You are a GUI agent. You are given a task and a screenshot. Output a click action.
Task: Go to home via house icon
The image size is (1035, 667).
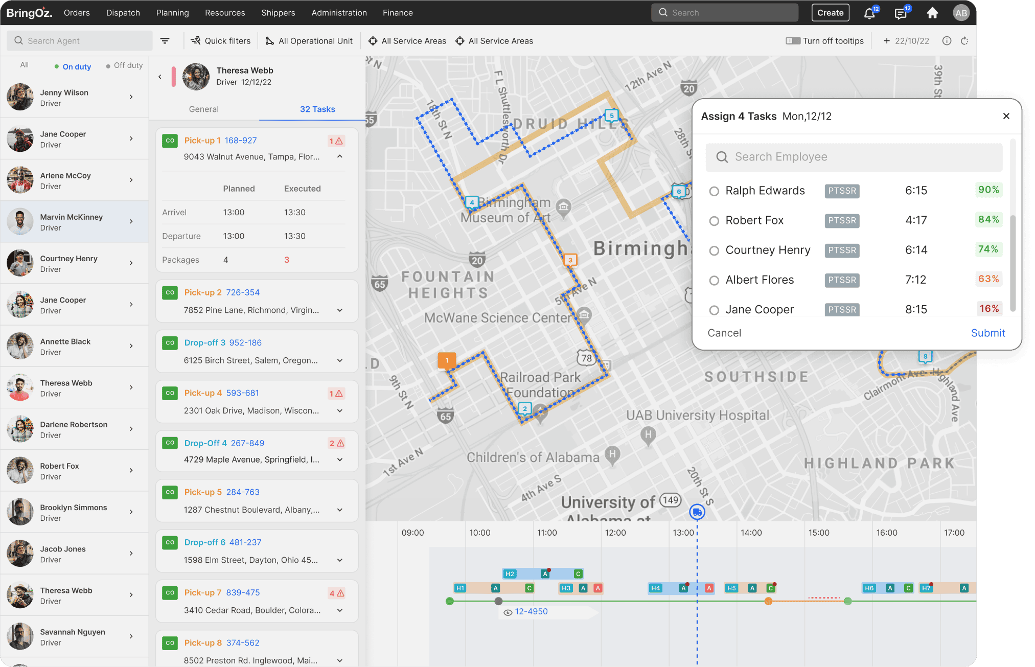(932, 13)
